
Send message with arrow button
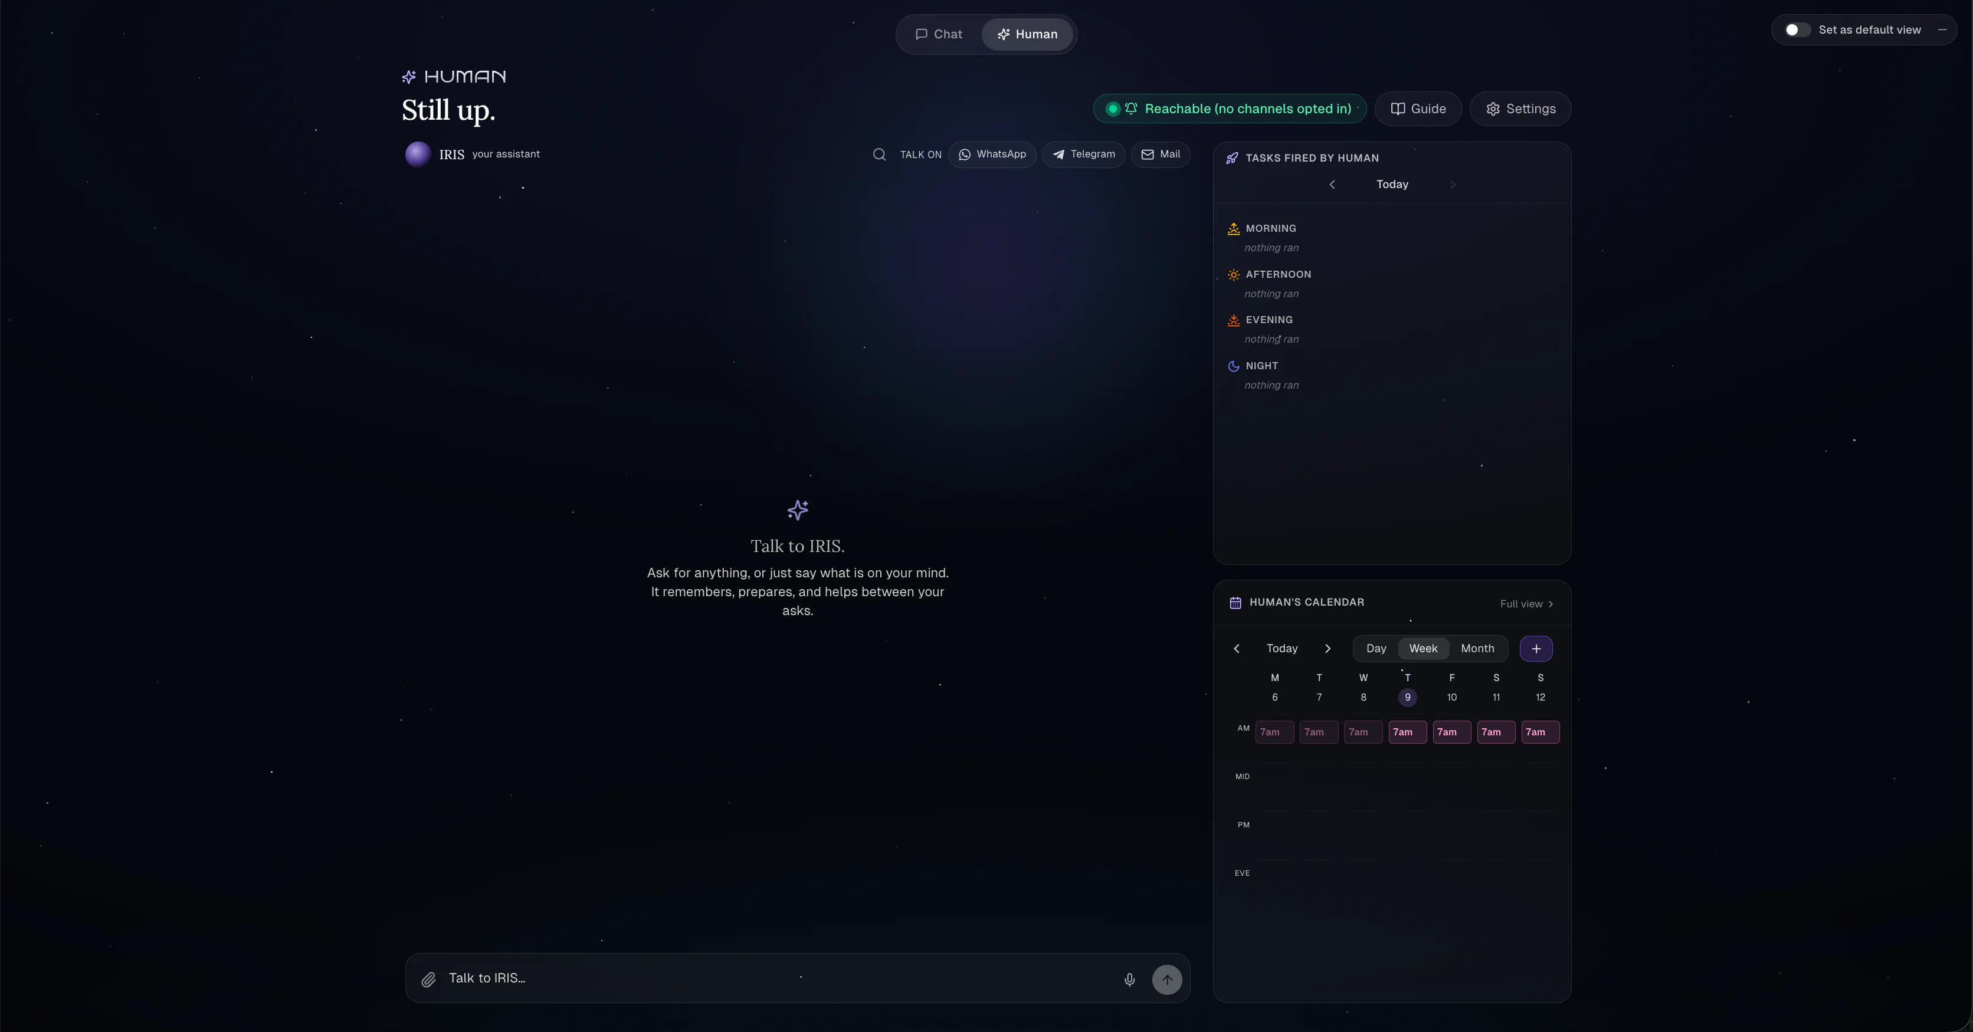pos(1167,979)
